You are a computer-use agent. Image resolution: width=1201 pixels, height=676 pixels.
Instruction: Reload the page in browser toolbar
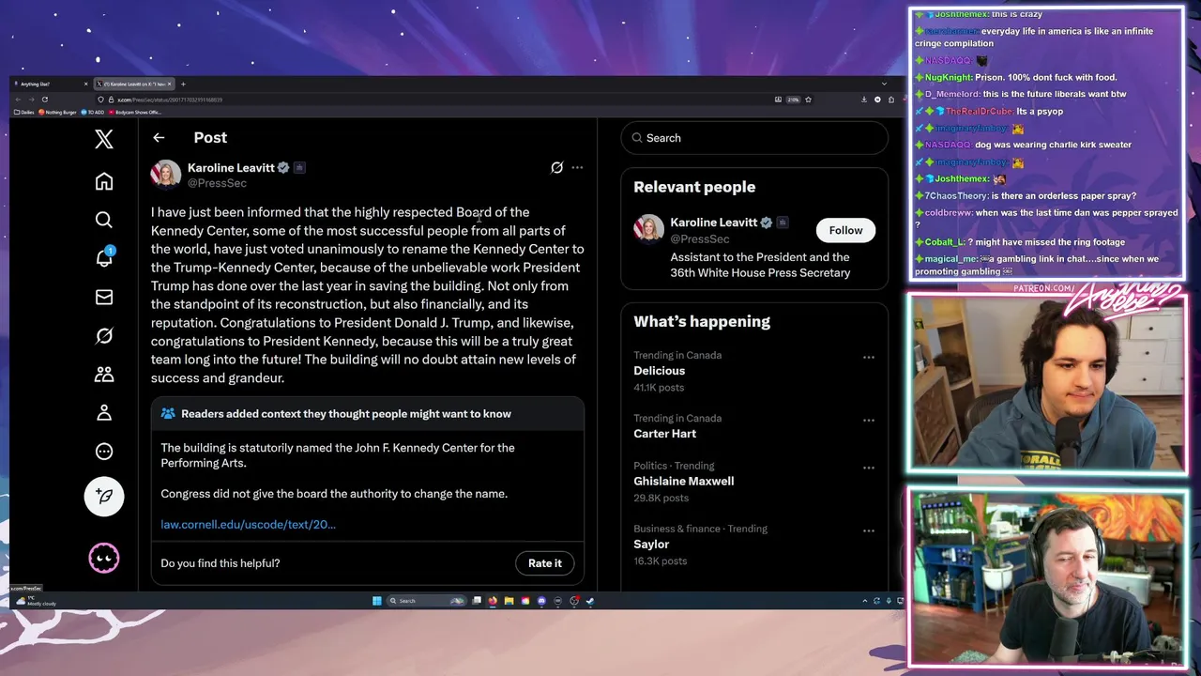coord(45,100)
